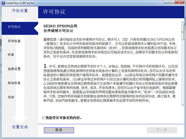Tick the 我接受许可协议的内容 checkbox
The image size is (186, 139).
click(x=43, y=118)
